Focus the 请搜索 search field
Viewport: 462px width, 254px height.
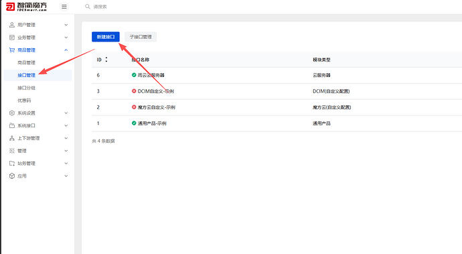(100, 7)
